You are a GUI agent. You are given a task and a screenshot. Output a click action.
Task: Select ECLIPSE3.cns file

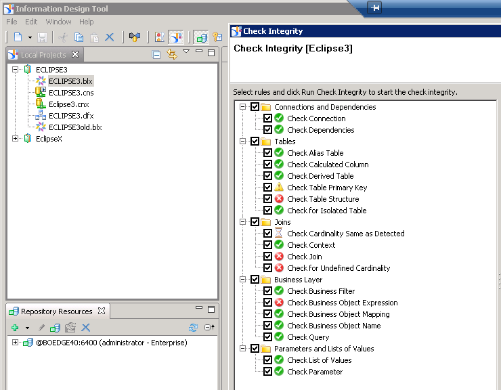(71, 93)
